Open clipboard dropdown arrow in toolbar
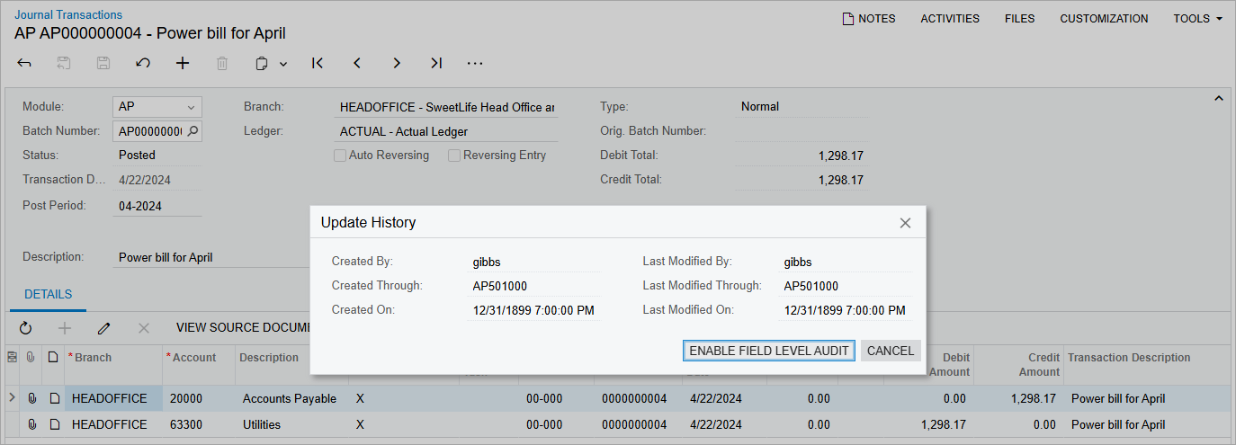Screen dimensions: 1236x445 click(283, 64)
